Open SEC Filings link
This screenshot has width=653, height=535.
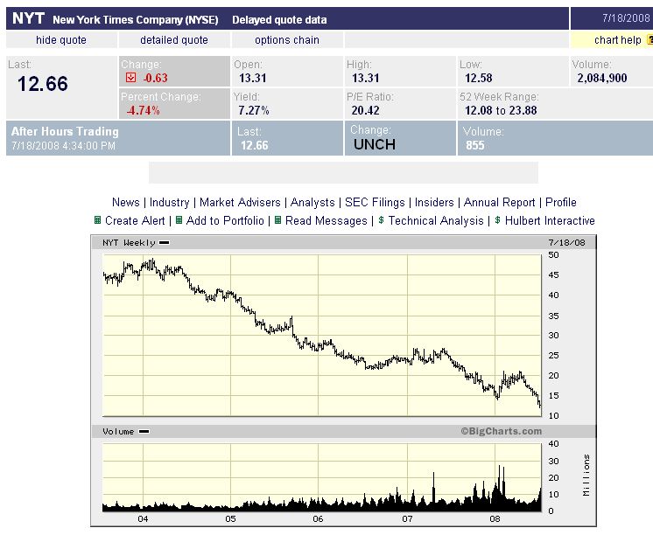pyautogui.click(x=375, y=202)
